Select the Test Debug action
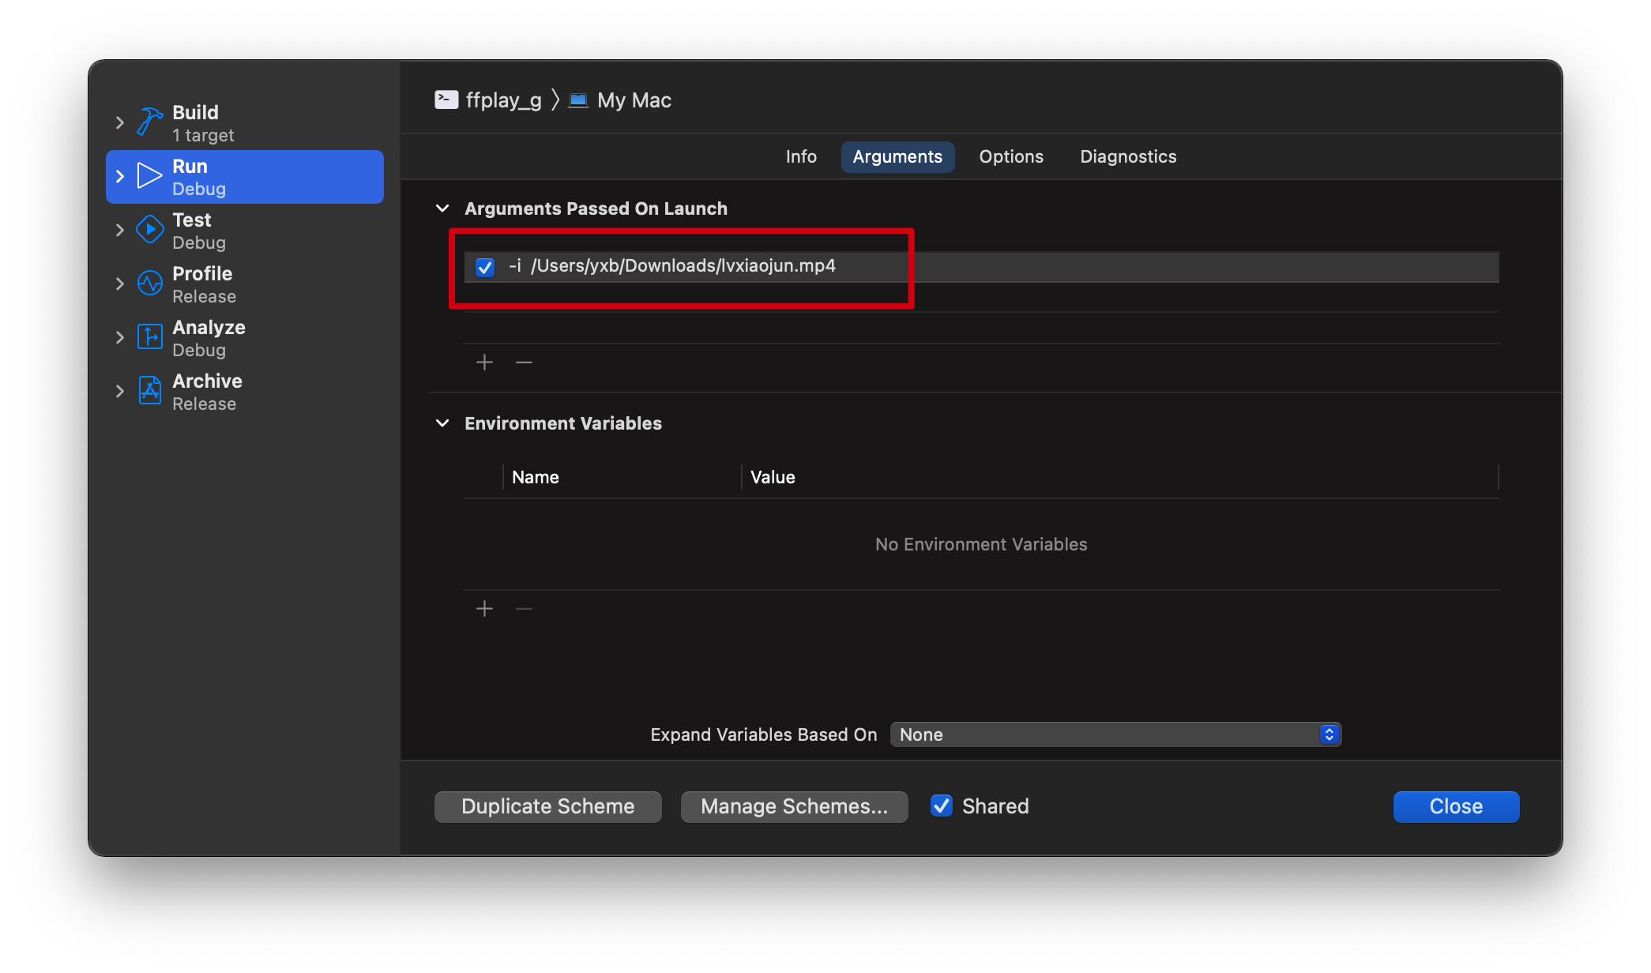 click(245, 231)
